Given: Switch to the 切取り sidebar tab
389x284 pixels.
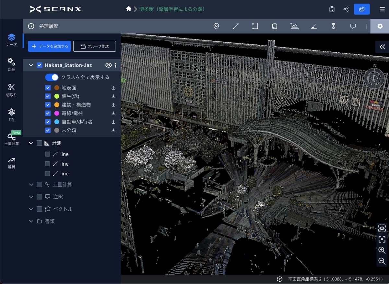Looking at the screenshot, I should (11, 90).
